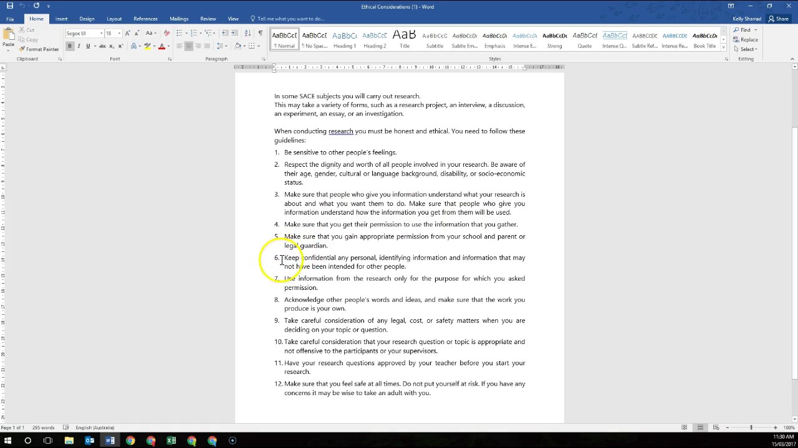
Task: Open the File tab
Action: 10,19
